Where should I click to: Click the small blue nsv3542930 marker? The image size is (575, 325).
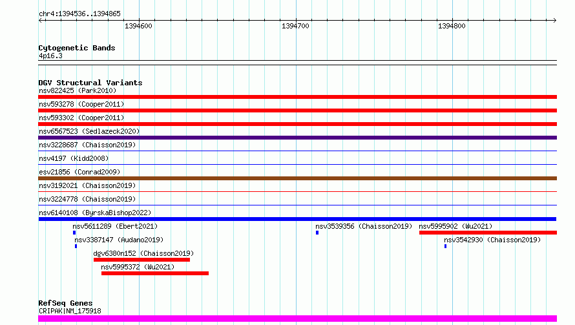(446, 246)
